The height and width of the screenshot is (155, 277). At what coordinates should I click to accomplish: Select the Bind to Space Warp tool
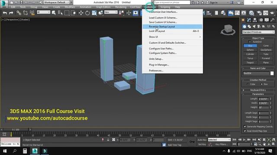(x=32, y=13)
